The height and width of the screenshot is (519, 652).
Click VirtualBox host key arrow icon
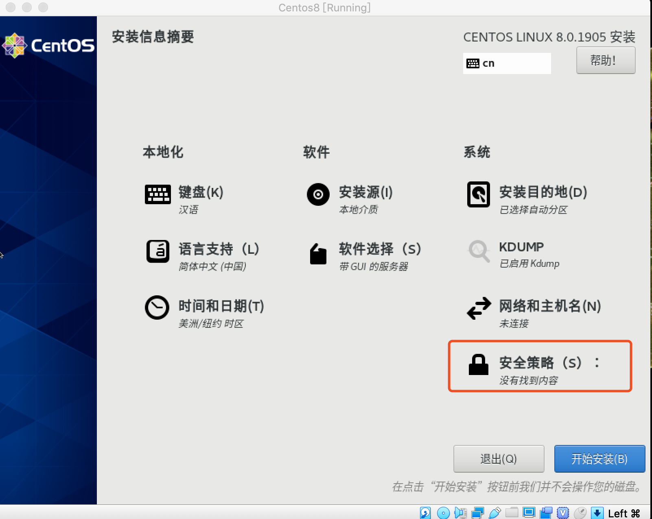pos(597,512)
